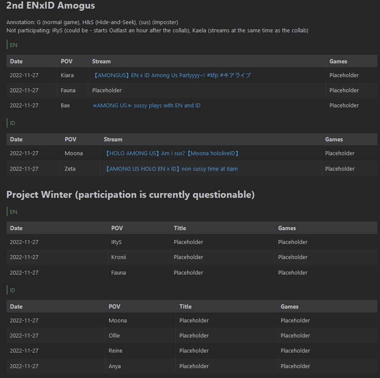Click the Title placeholder in Kronii's row
380x378 pixels.
pyautogui.click(x=188, y=257)
